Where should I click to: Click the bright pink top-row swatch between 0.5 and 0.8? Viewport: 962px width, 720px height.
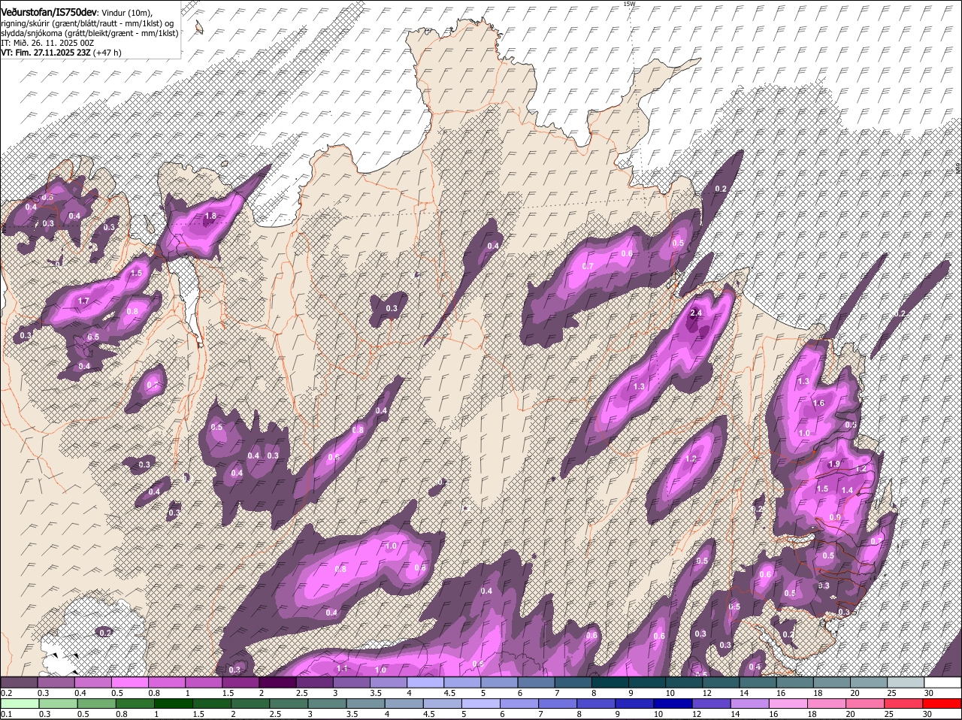[130, 682]
